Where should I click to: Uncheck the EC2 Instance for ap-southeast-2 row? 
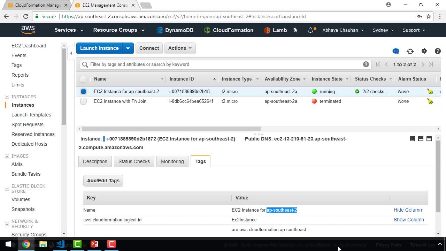coord(83,91)
